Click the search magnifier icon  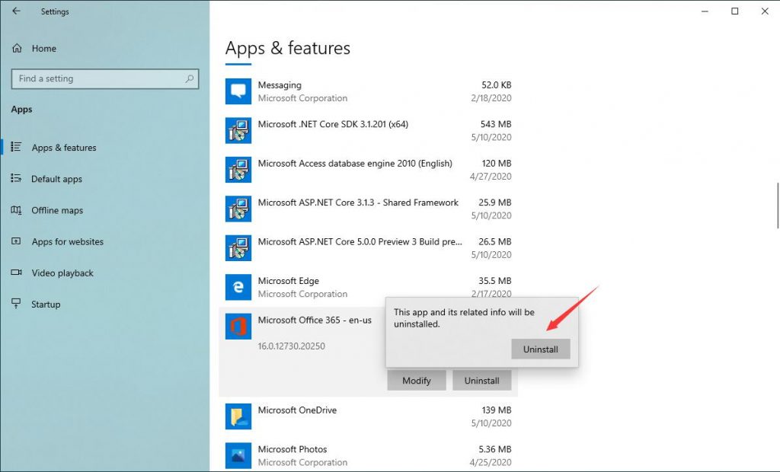[190, 78]
